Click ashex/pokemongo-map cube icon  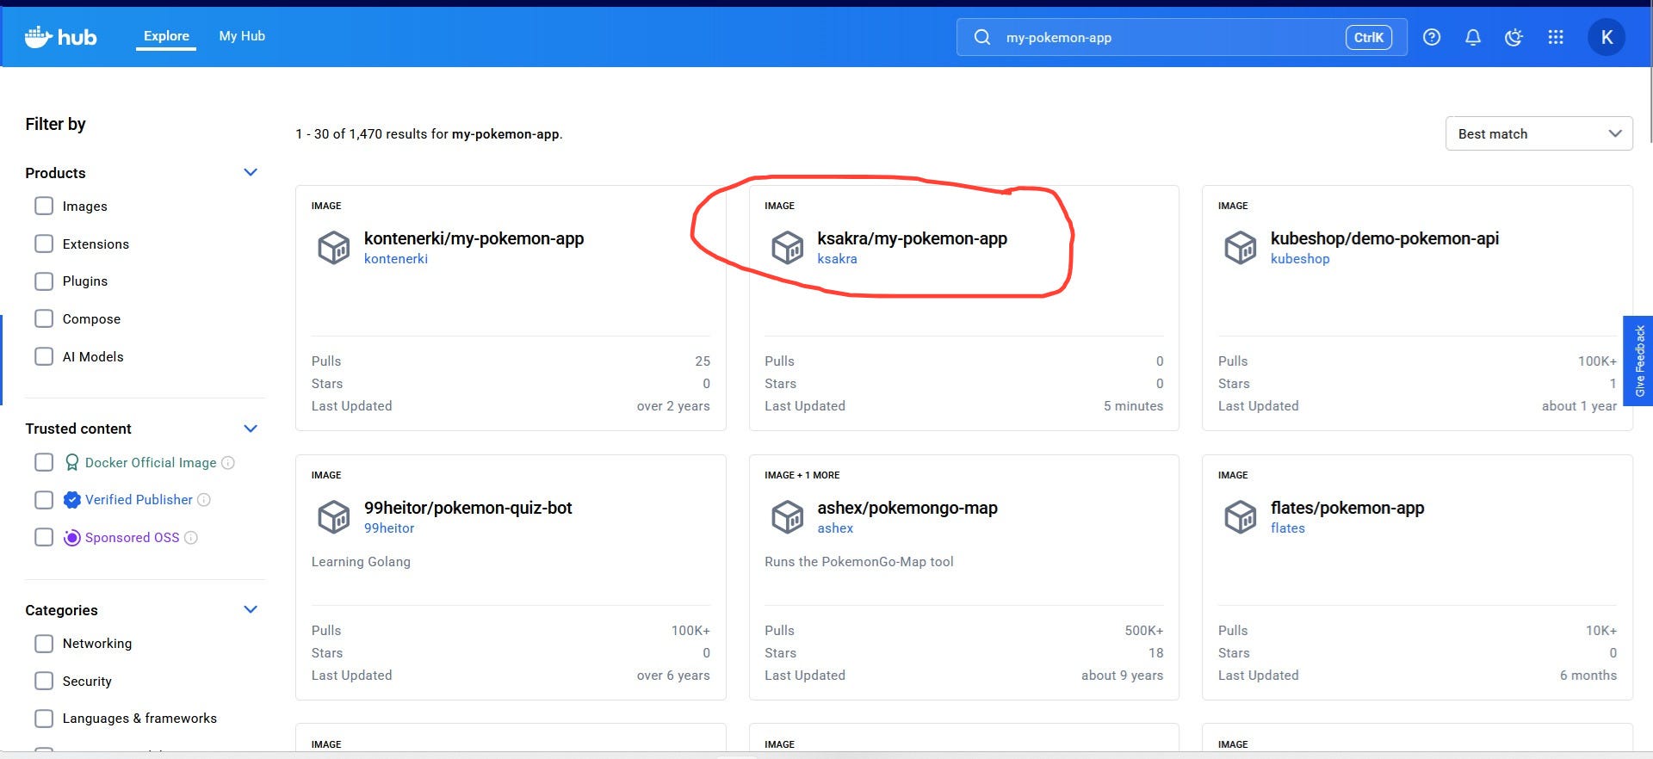(x=787, y=516)
